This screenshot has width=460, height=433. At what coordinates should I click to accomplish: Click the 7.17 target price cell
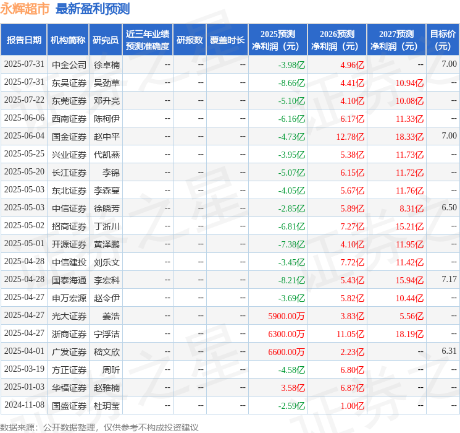pos(449,280)
